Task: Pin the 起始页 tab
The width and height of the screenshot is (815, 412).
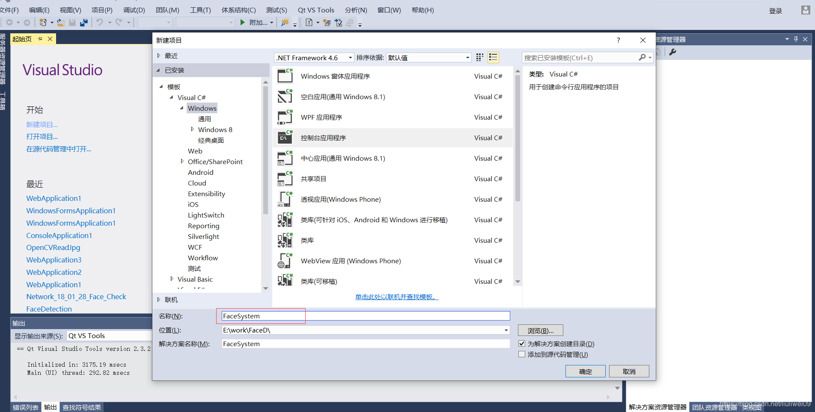Action: point(40,39)
